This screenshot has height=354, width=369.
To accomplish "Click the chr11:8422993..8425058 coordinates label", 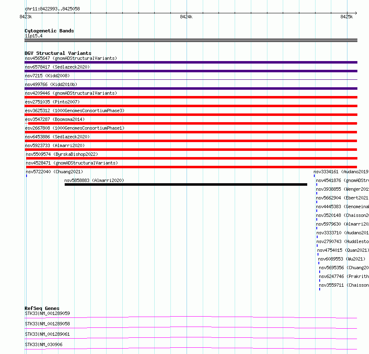I will tap(52, 9).
